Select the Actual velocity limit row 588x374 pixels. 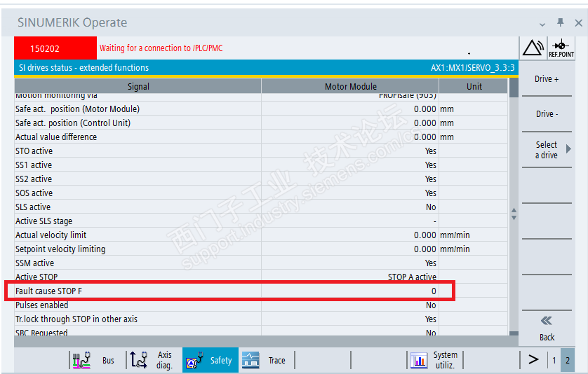pyautogui.click(x=261, y=235)
